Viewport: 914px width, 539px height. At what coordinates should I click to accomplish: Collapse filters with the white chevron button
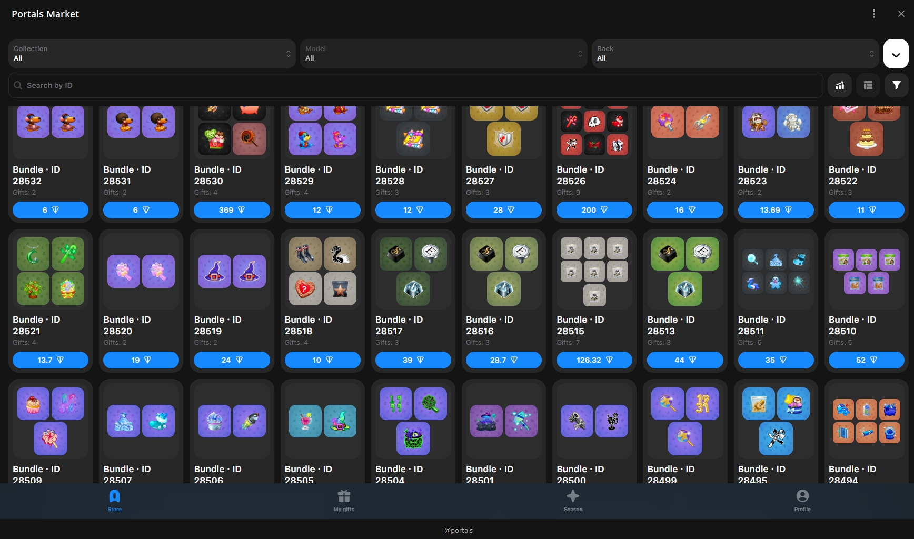(x=896, y=54)
